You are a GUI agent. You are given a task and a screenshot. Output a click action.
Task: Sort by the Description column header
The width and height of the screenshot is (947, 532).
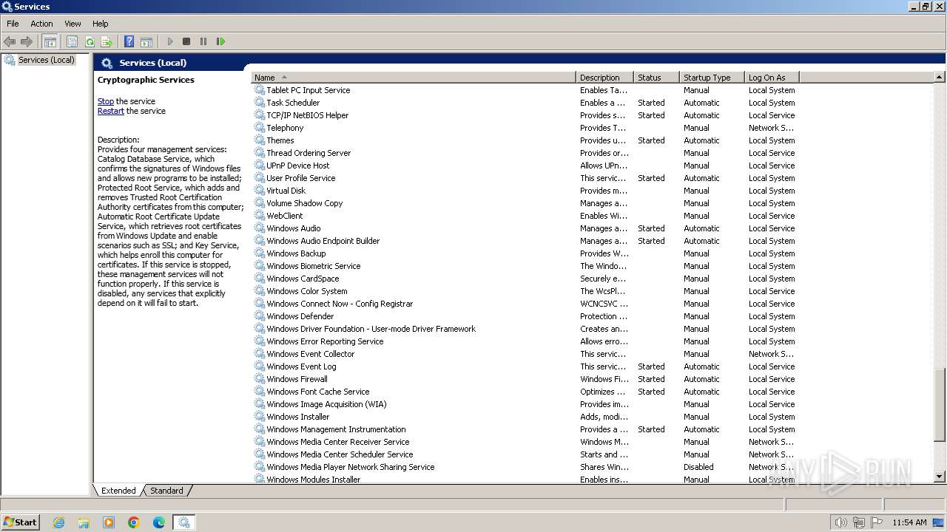[604, 77]
